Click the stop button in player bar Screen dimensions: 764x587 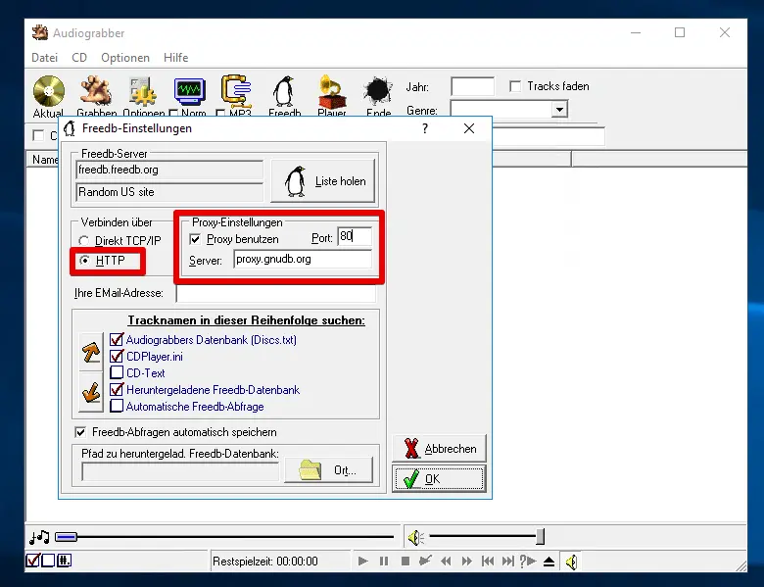[x=405, y=562]
